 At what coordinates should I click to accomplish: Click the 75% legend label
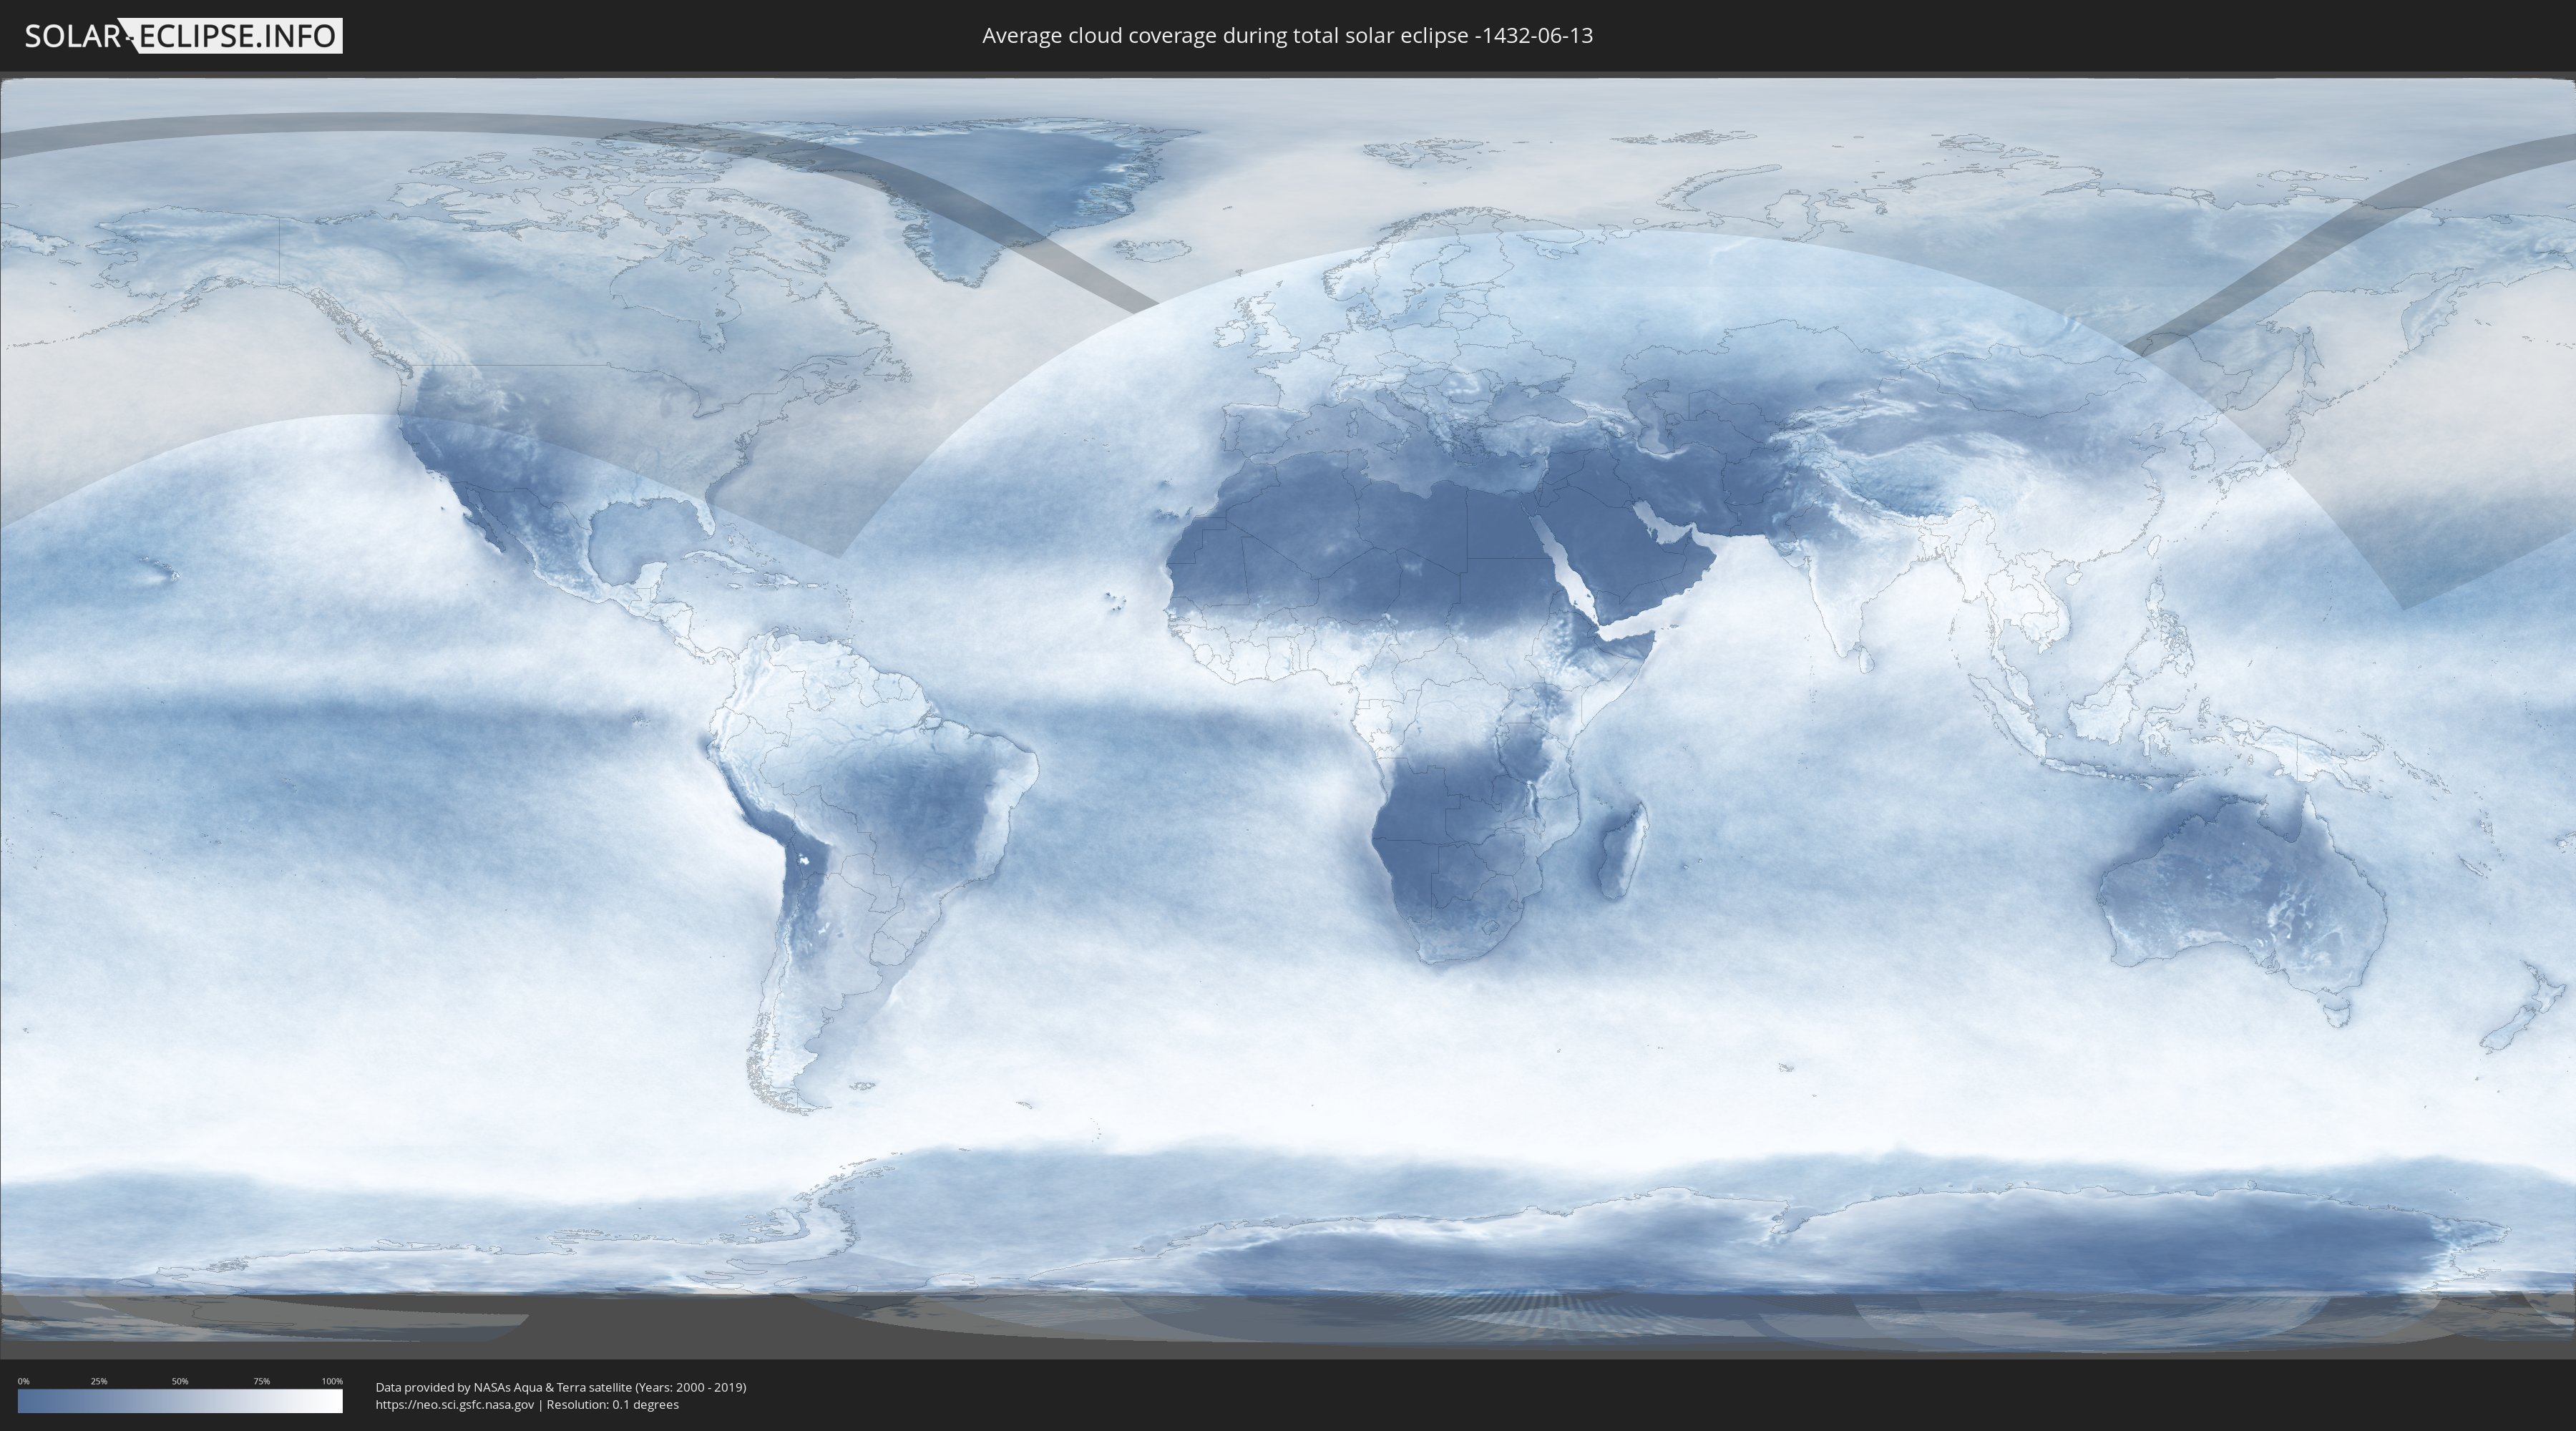[x=261, y=1381]
